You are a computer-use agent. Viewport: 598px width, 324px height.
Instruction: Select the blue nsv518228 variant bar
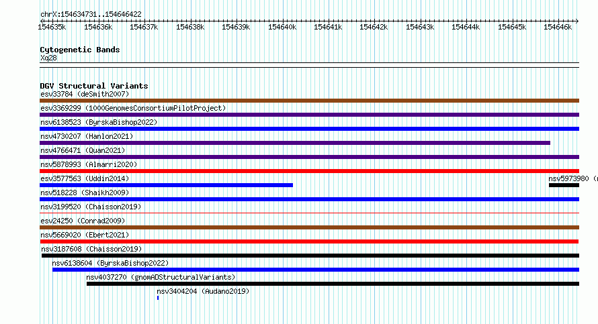(309, 199)
